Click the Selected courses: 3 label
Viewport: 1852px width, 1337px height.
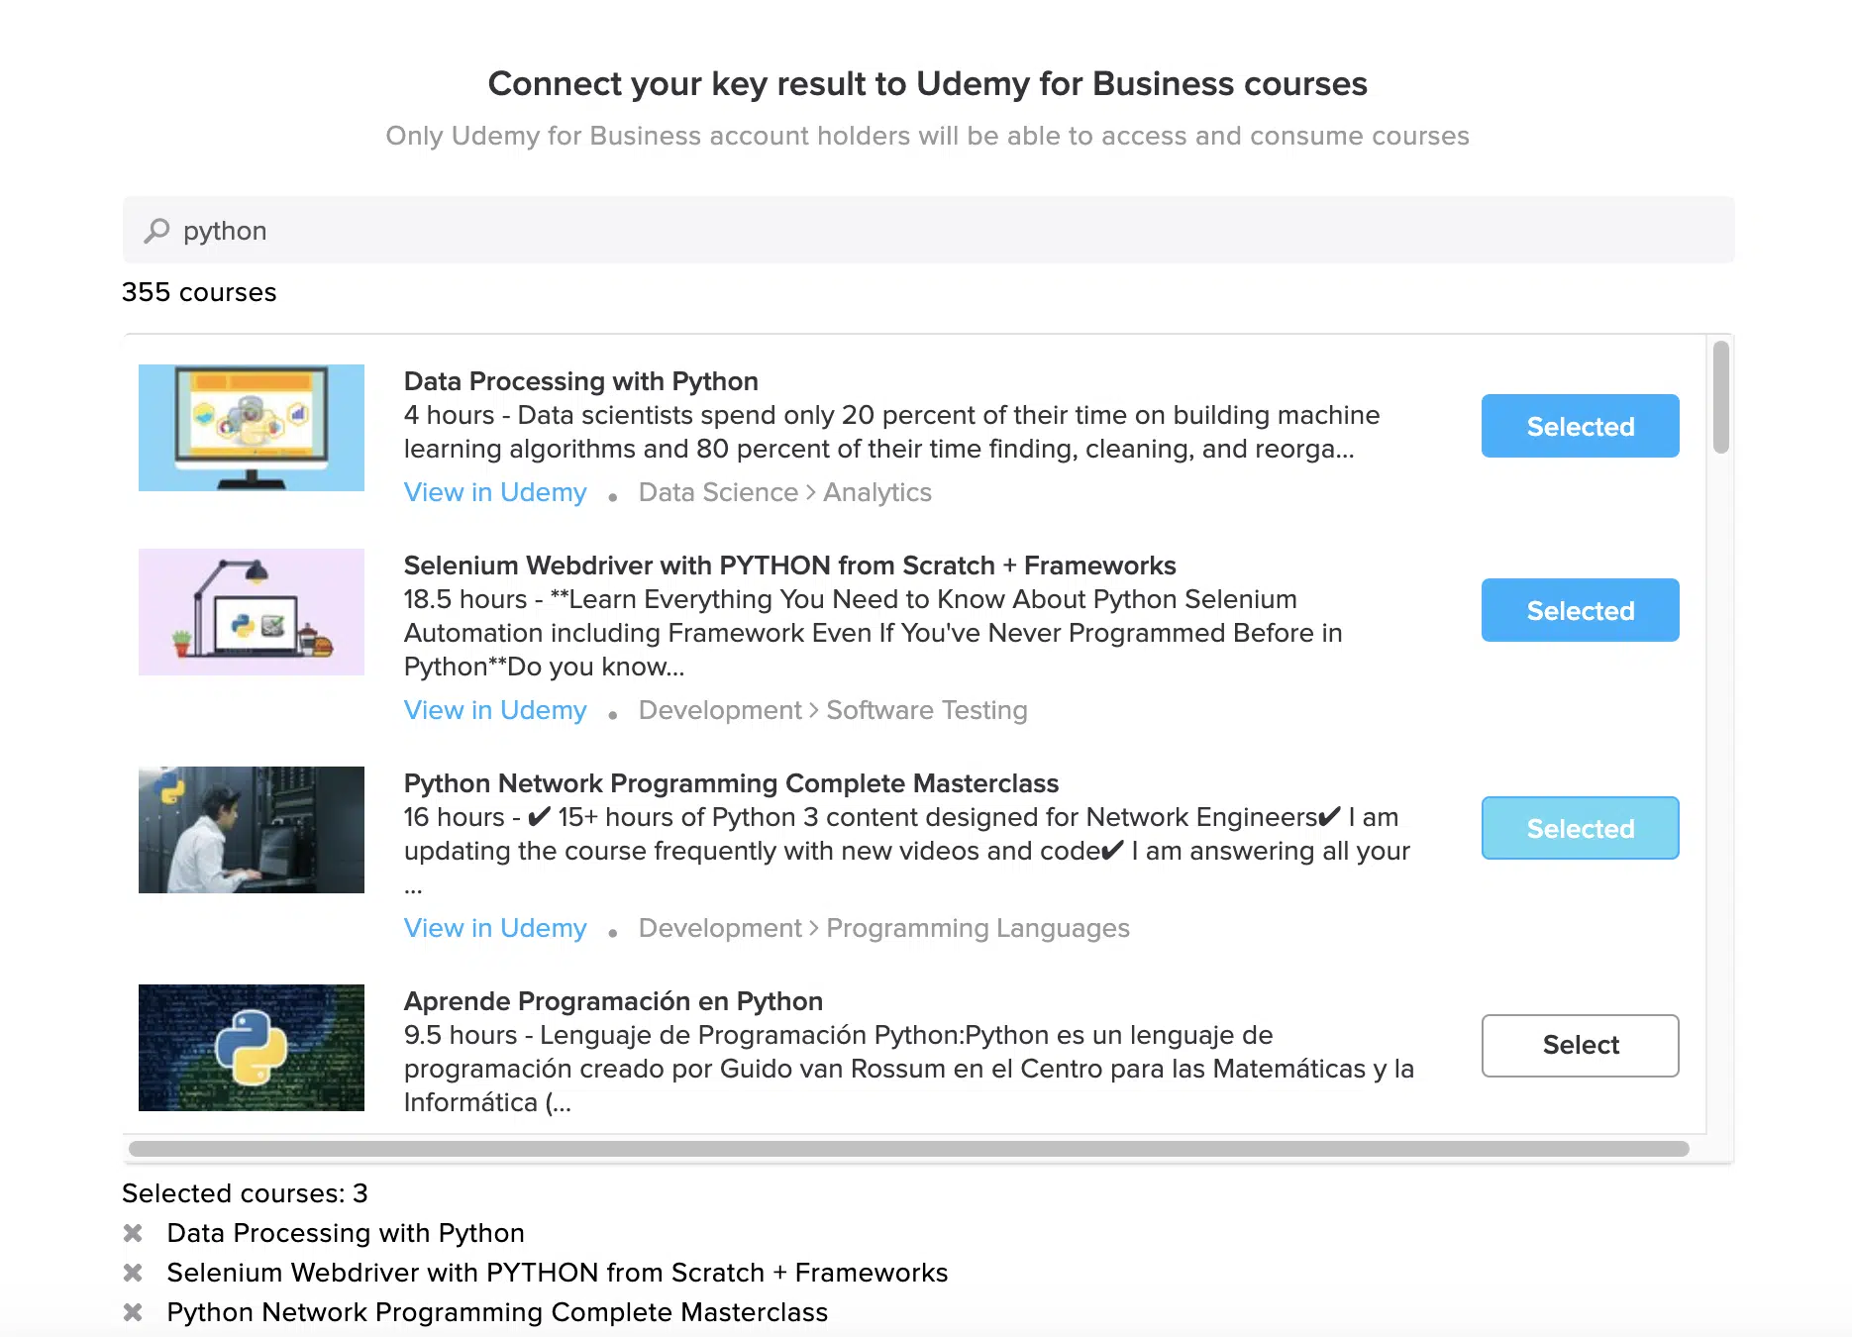(245, 1193)
